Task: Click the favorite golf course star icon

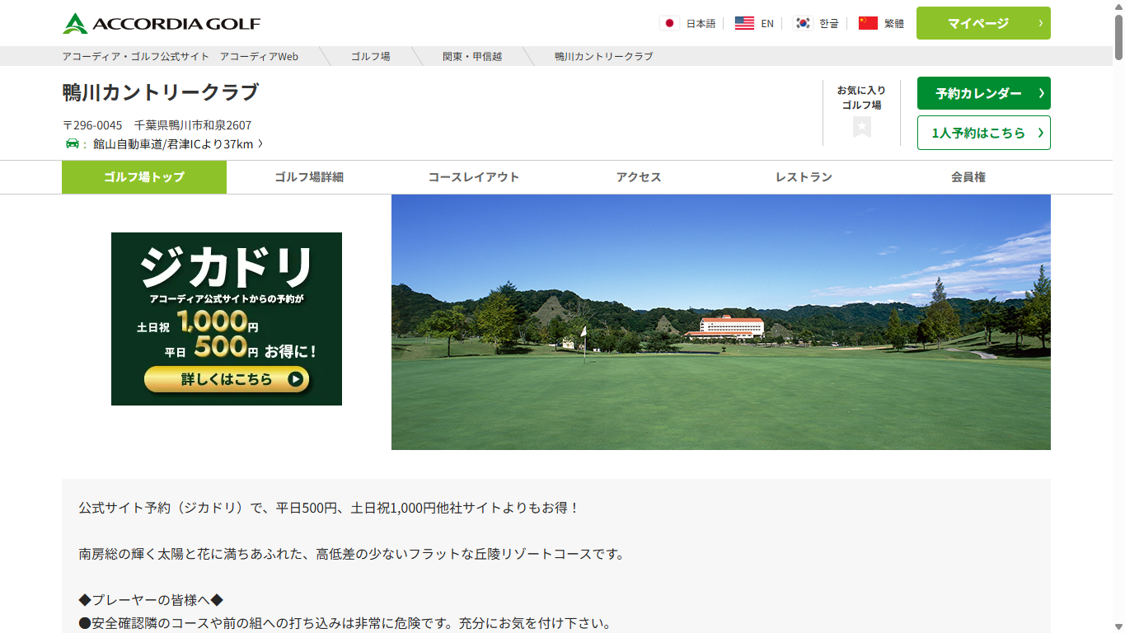Action: tap(862, 127)
